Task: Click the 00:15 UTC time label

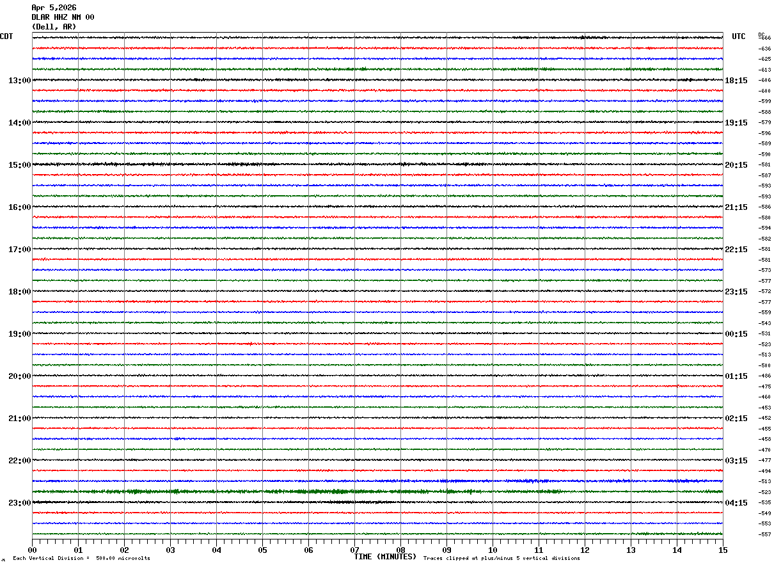Action: [736, 334]
